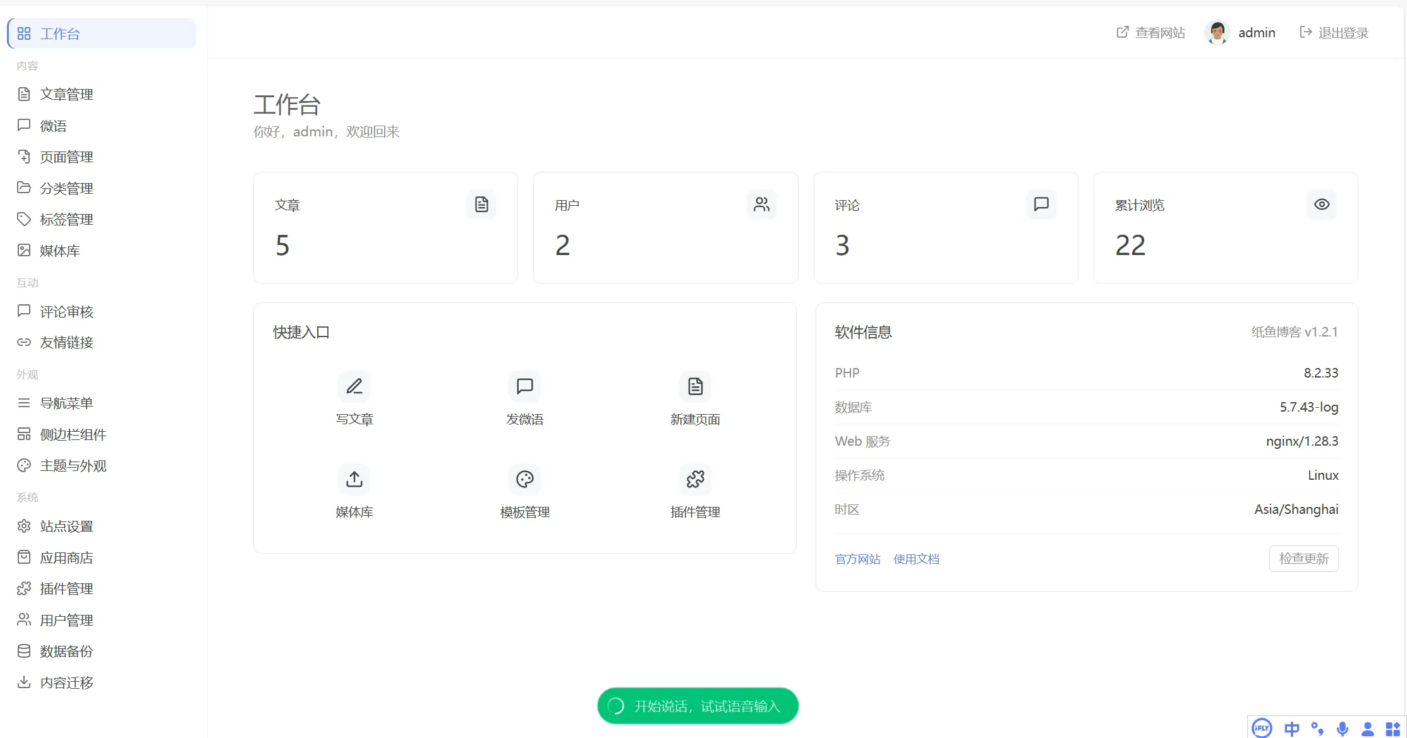Image resolution: width=1407 pixels, height=738 pixels.
Task: Click the 模板管理 palette shortcut icon
Action: [525, 479]
